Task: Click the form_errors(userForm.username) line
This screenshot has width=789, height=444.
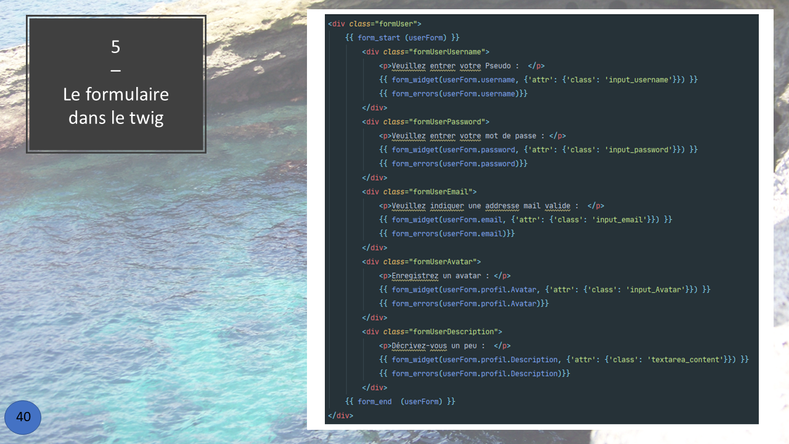Action: 453,94
